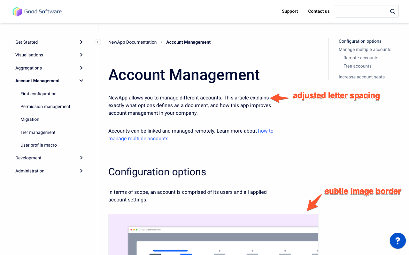Screen dimensions: 409x255
Task: Expand the Administration section chevron
Action: click(x=81, y=171)
